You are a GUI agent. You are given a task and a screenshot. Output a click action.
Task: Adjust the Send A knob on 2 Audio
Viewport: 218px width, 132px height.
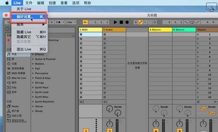click(x=110, y=109)
